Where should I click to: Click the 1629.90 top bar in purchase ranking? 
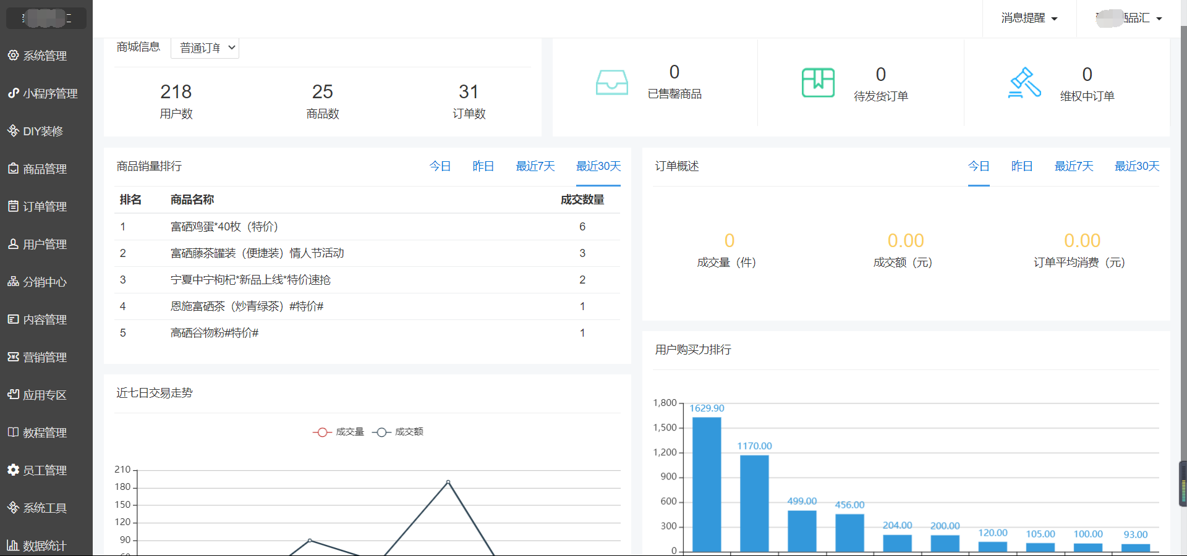pos(707,484)
